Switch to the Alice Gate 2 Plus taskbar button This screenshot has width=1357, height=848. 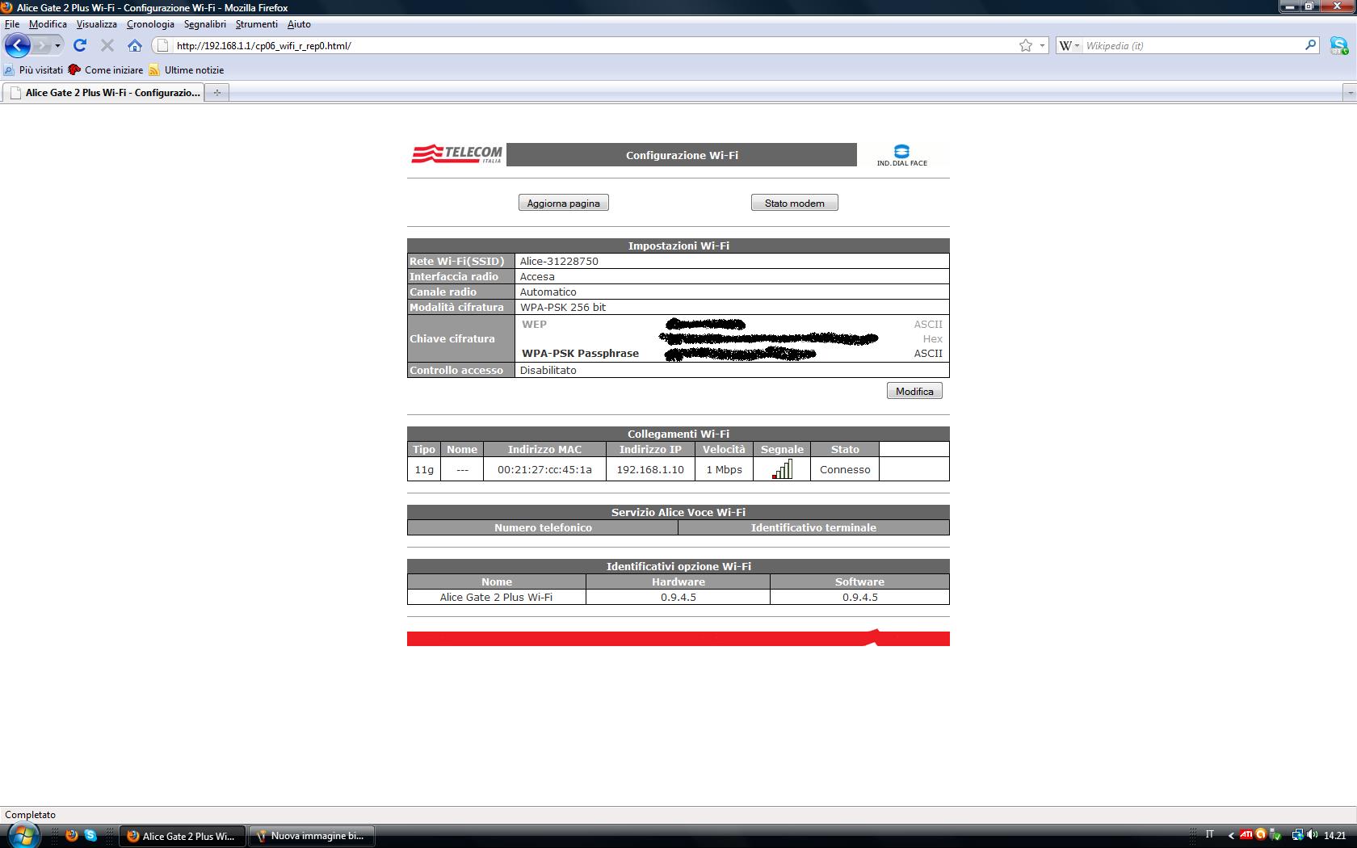tap(183, 836)
